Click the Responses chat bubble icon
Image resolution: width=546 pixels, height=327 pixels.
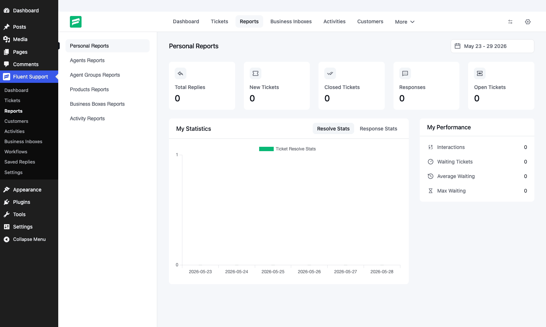coord(405,73)
